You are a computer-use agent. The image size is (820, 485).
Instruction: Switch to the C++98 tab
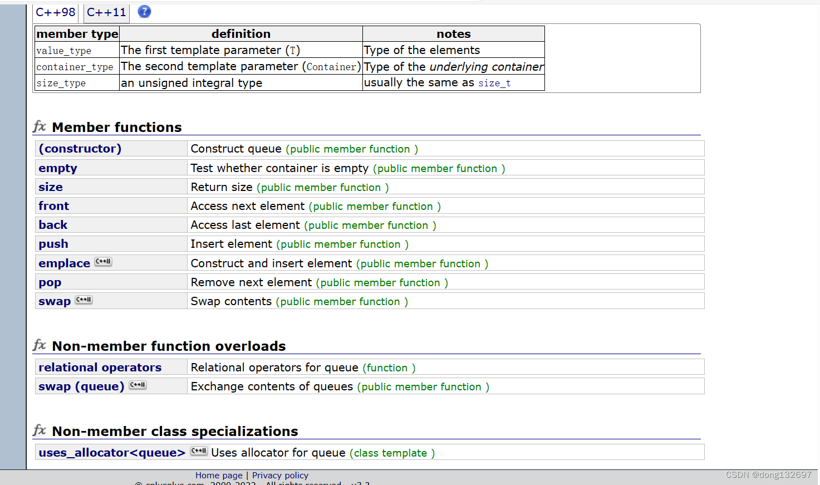click(x=56, y=12)
